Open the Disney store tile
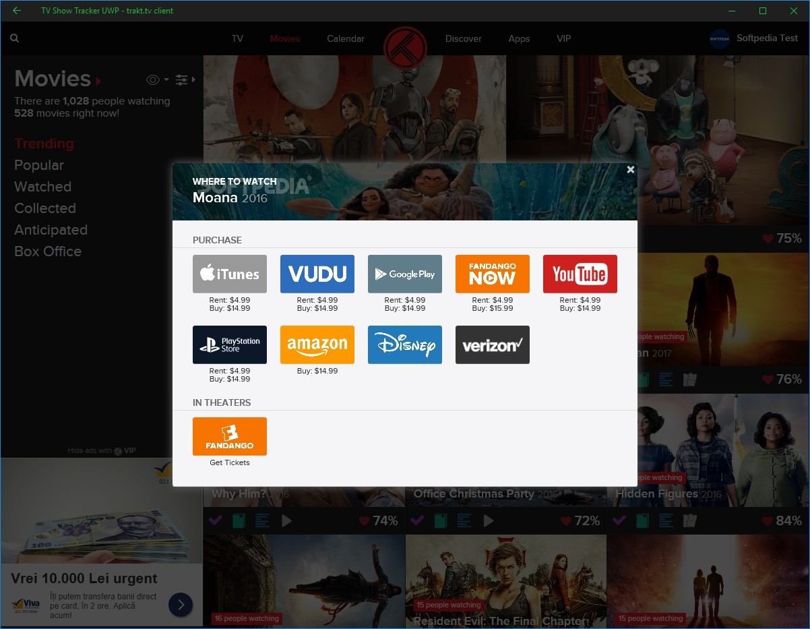 pyautogui.click(x=405, y=345)
